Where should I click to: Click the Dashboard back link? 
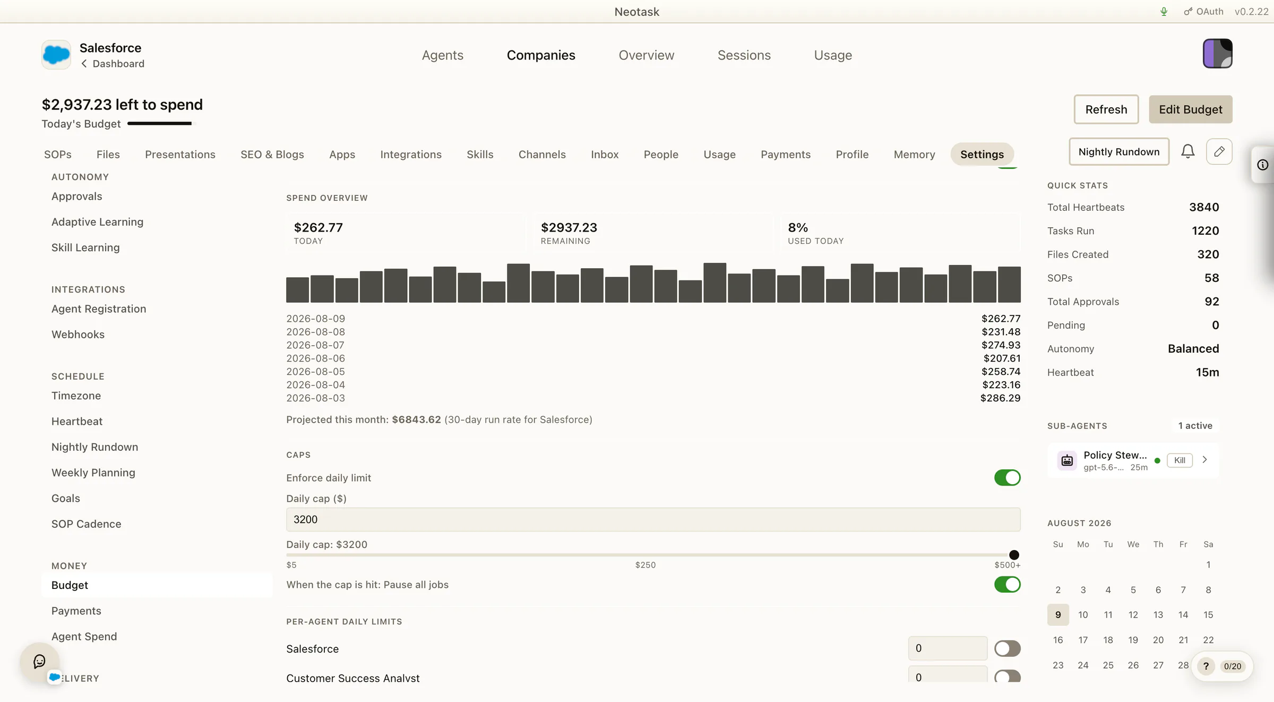(118, 64)
